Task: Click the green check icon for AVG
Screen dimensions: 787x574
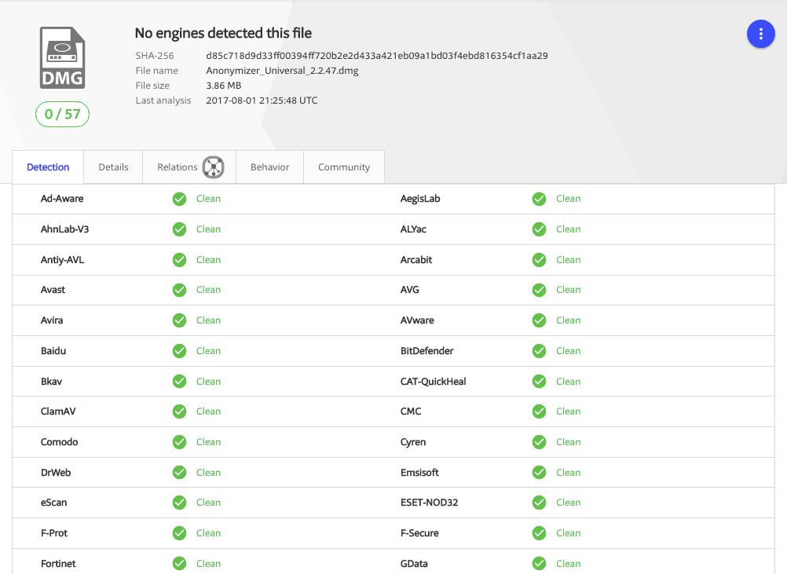Action: pos(539,290)
